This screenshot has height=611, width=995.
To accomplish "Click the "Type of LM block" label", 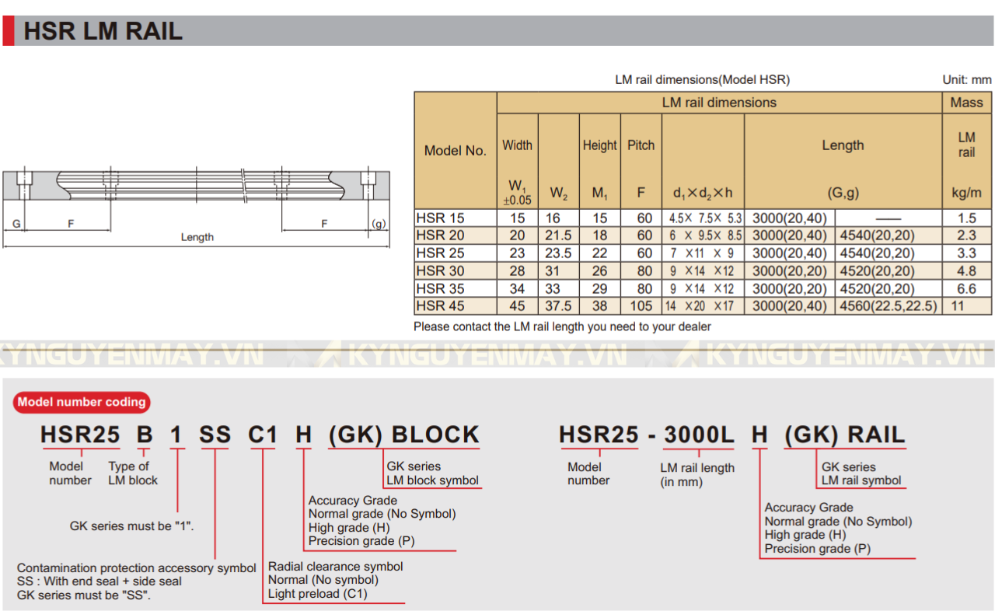I will tap(133, 473).
